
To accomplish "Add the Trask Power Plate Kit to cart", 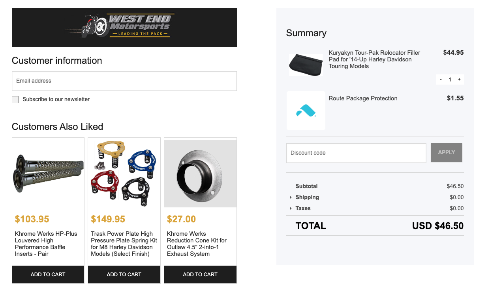I will [124, 274].
